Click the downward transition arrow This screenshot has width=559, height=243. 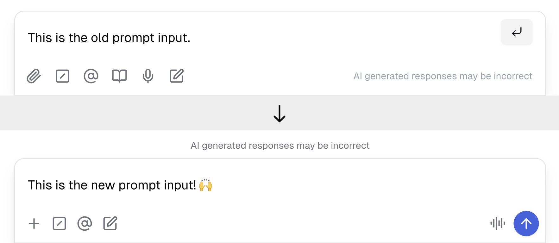click(279, 113)
